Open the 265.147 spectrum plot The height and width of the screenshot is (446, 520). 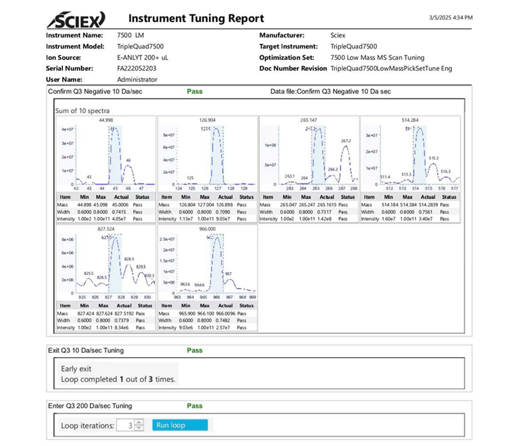tap(309, 154)
